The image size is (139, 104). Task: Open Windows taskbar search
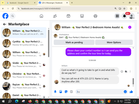pos(10,101)
